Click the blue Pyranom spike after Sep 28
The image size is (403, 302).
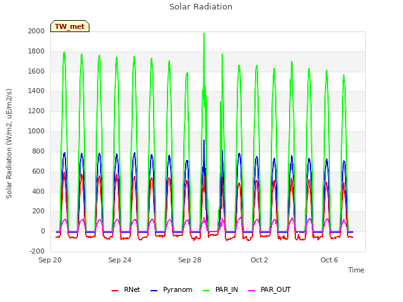(x=204, y=141)
